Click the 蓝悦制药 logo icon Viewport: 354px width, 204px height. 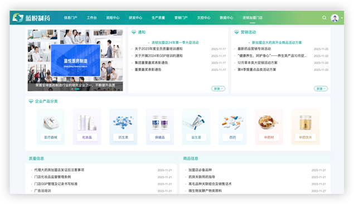pos(18,18)
